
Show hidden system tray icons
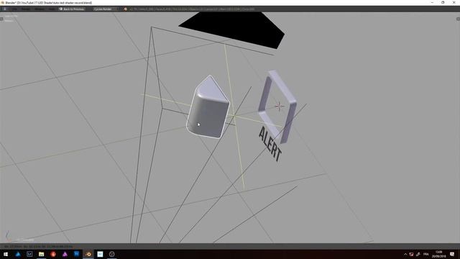405,254
